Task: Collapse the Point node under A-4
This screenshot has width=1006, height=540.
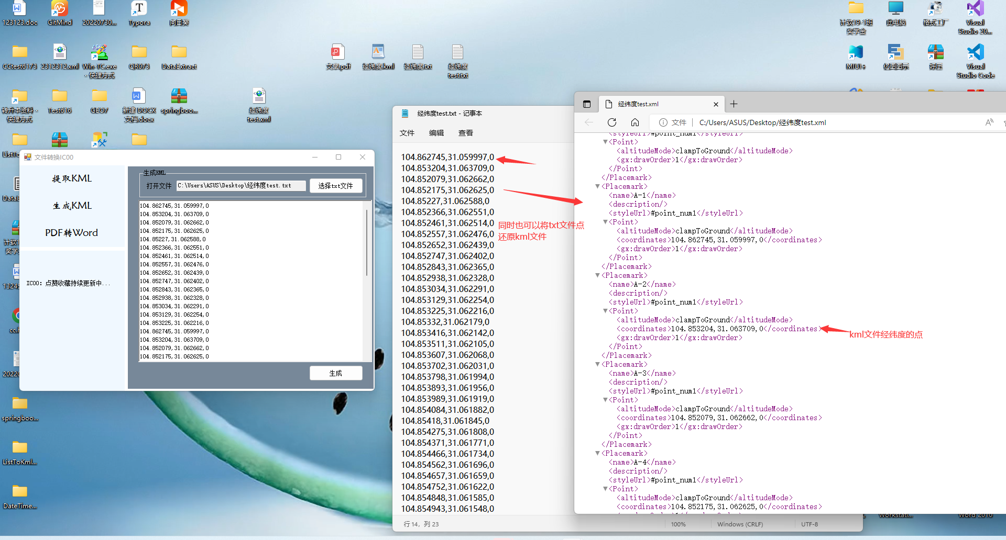Action: coord(605,489)
